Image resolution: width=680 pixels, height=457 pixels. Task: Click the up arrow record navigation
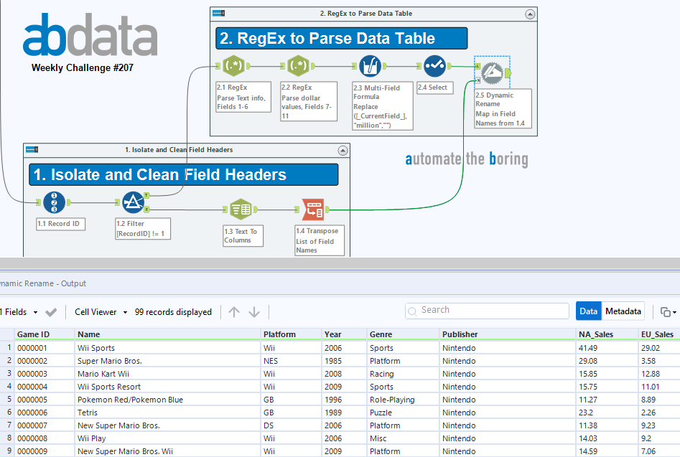(x=234, y=312)
